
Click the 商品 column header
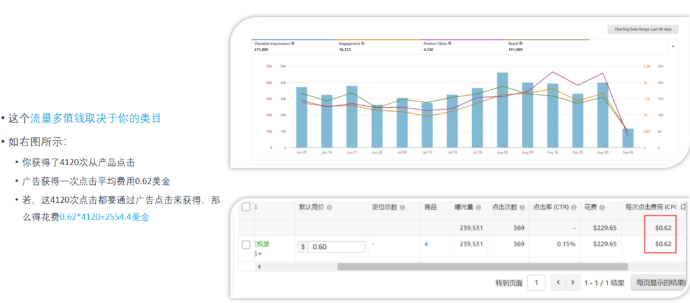[431, 207]
